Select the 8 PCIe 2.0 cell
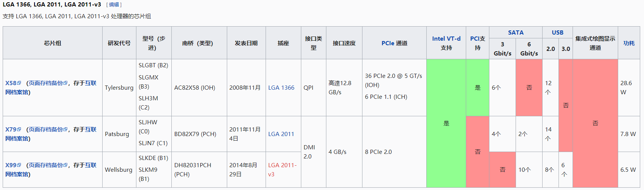 pos(394,152)
